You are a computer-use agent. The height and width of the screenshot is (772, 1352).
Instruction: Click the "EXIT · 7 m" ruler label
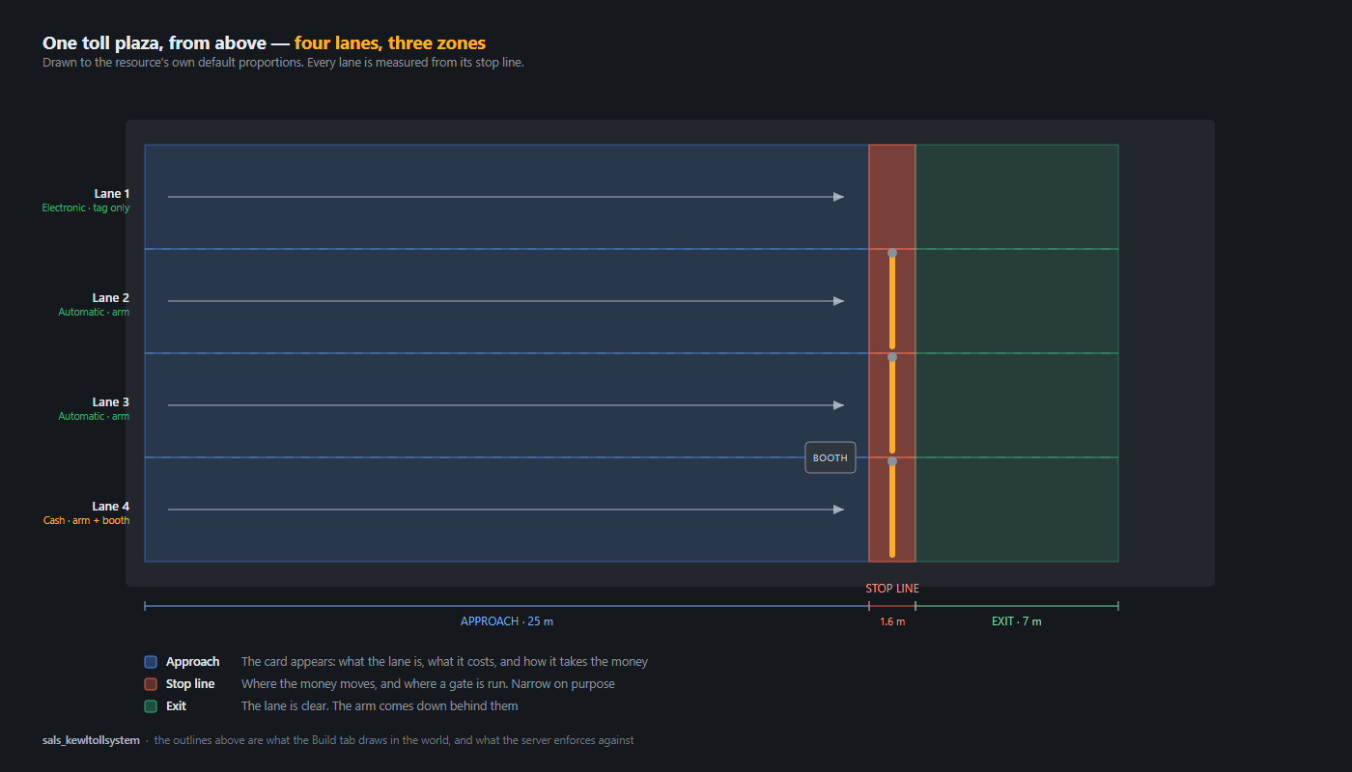click(1017, 621)
